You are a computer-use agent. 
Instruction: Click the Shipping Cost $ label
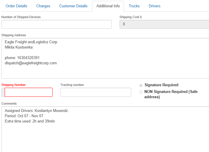coord(131,17)
